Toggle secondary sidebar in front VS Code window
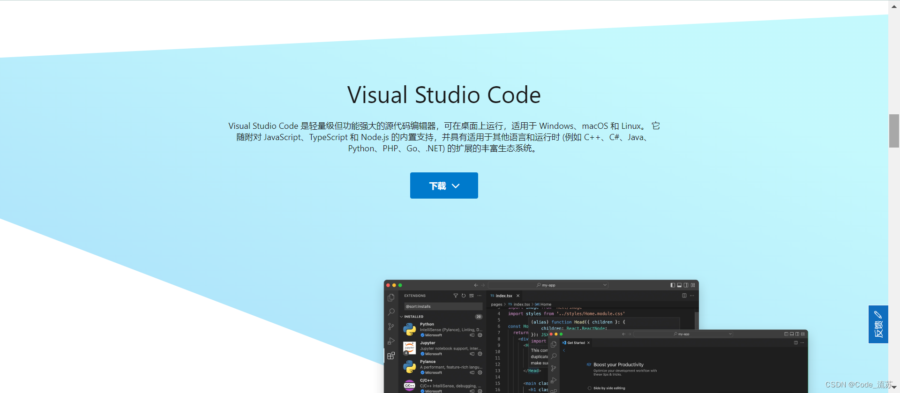 coord(797,334)
